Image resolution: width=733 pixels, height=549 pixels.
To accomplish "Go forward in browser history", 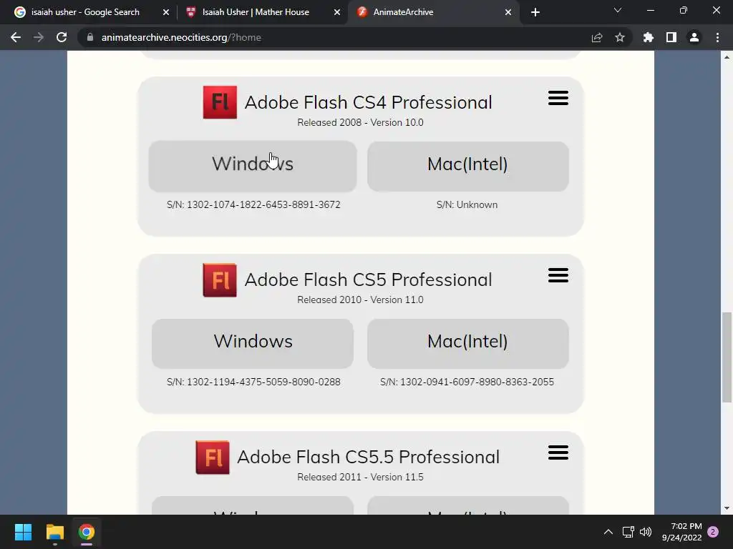I will [39, 37].
